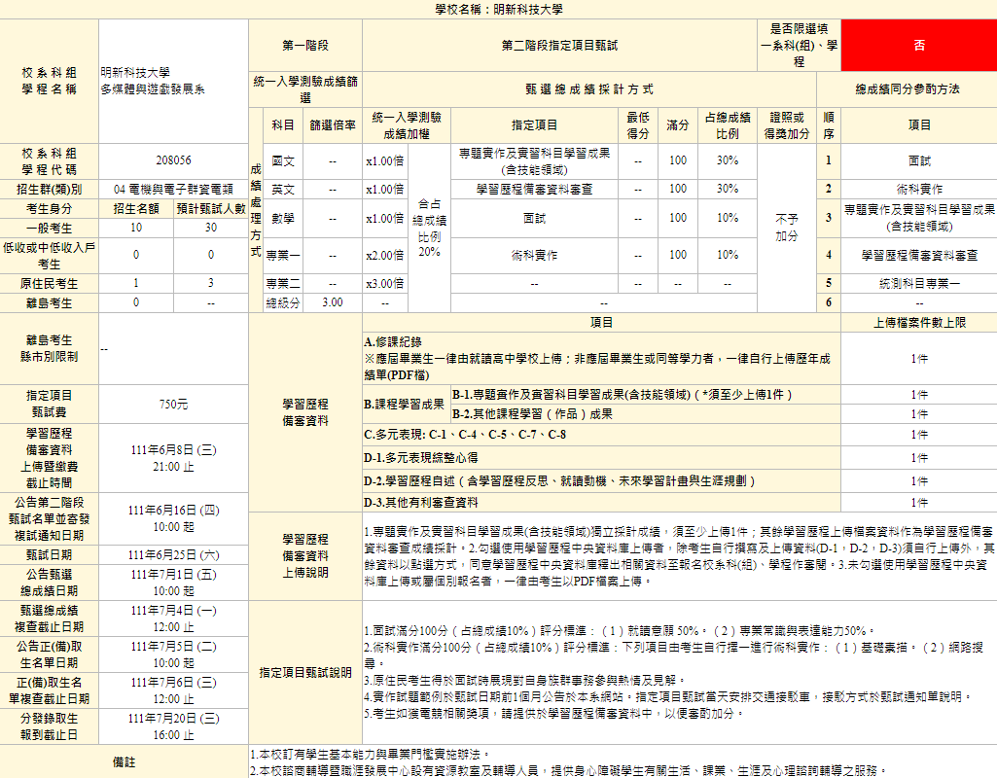Click the 指定項目甄試說明 label

click(x=305, y=673)
